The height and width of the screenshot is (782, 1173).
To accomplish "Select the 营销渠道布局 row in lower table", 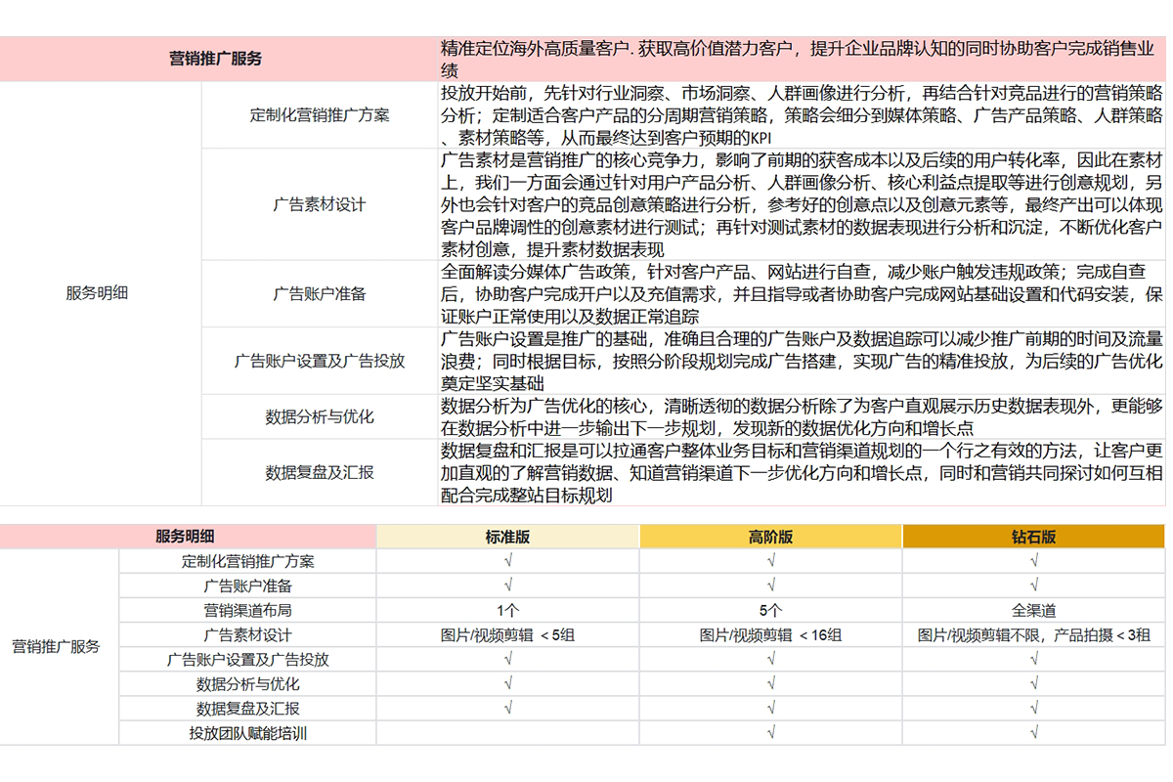I will (x=247, y=610).
